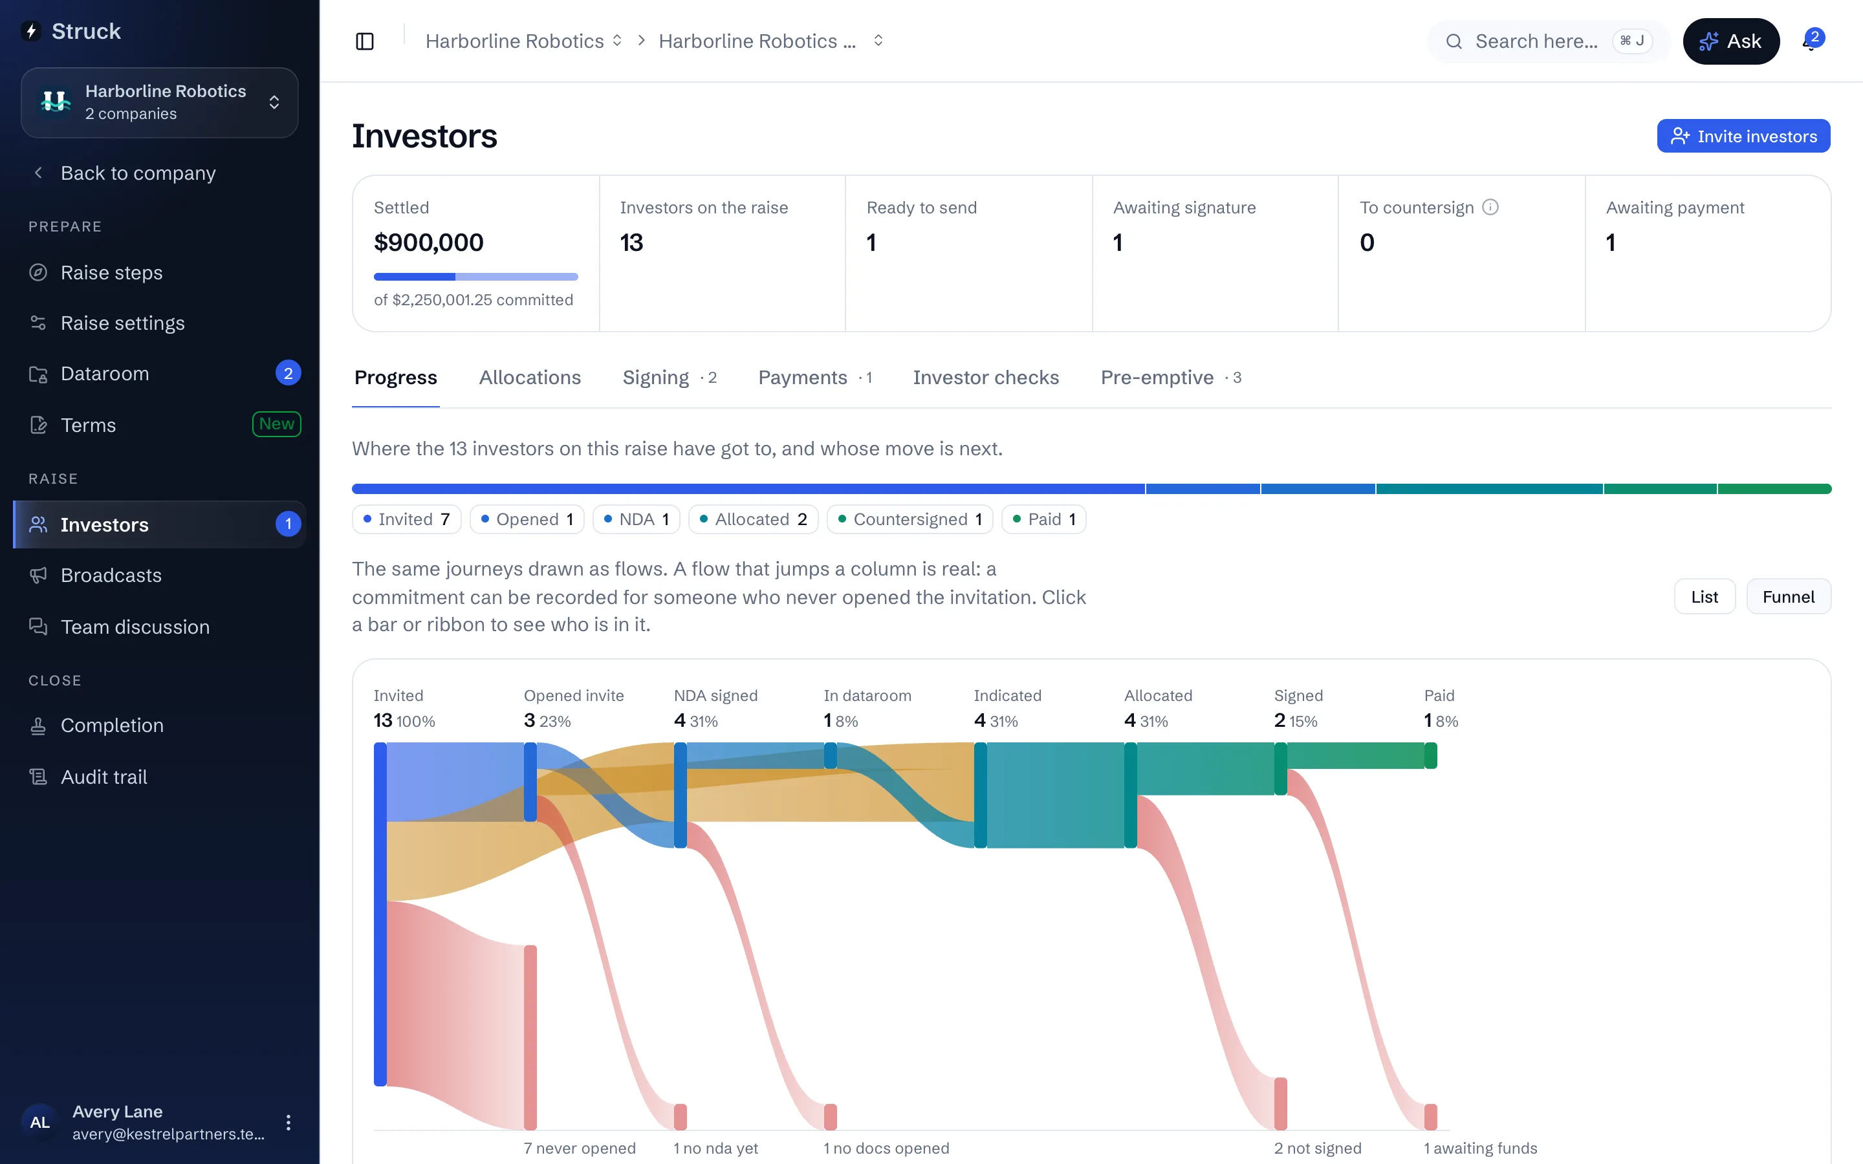The width and height of the screenshot is (1863, 1164).
Task: Click the NDA 1 legend chip
Action: pyautogui.click(x=636, y=520)
